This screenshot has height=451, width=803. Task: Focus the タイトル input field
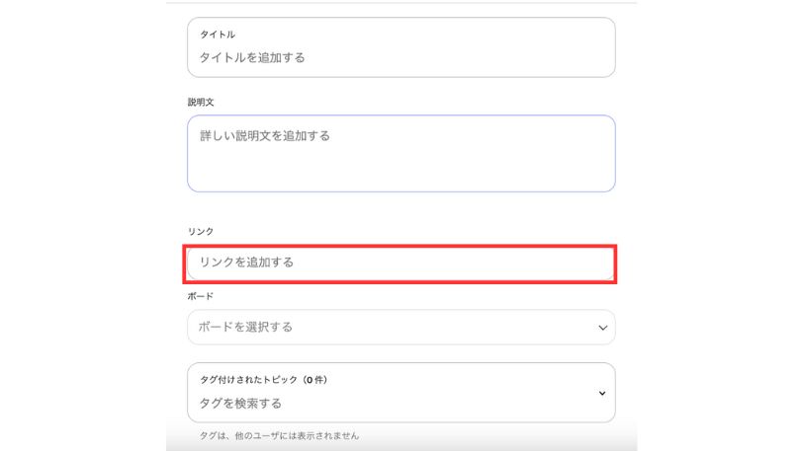(401, 57)
